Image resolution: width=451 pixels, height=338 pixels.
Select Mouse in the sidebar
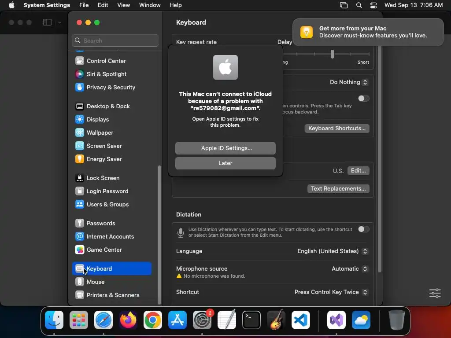pos(111,282)
